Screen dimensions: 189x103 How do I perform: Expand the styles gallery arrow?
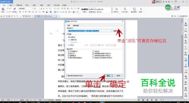pyautogui.click(x=112, y=12)
